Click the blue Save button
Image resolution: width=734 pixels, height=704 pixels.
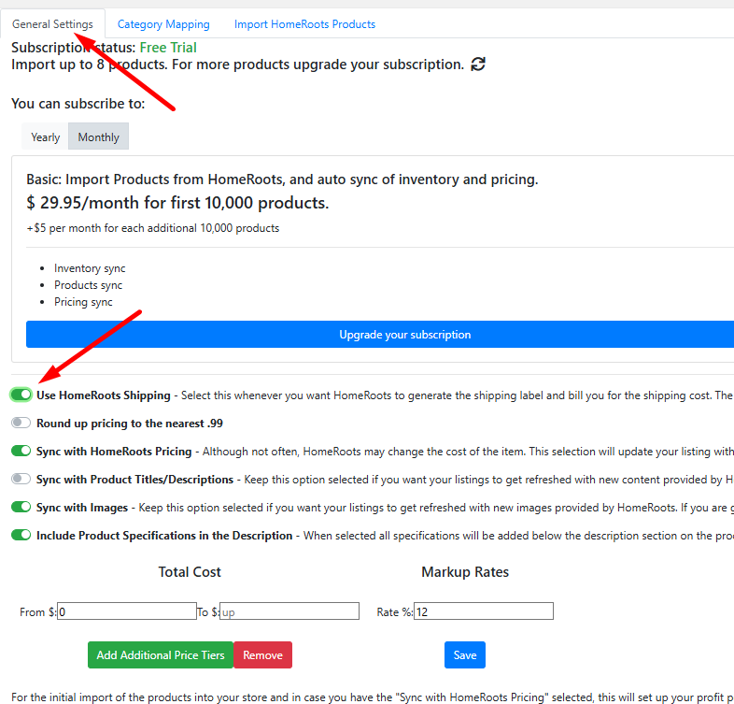(465, 654)
